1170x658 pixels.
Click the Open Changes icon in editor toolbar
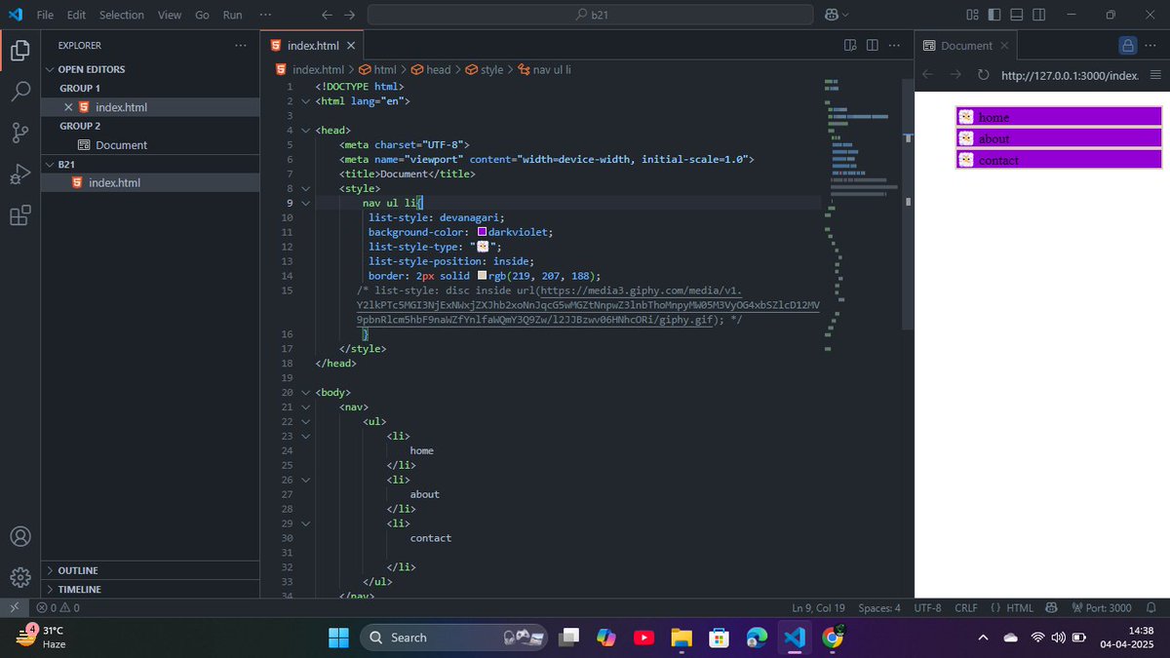click(850, 46)
